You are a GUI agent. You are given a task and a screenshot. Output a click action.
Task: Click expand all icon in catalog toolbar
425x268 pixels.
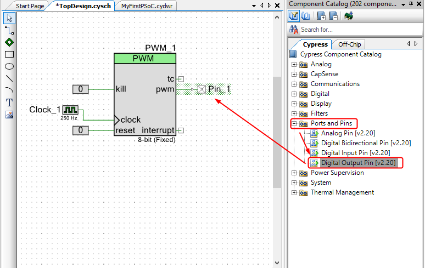coord(321,15)
